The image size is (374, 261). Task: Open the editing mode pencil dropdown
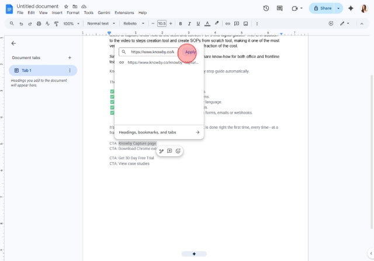tap(345, 23)
